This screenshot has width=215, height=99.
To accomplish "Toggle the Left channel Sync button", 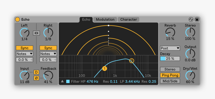I will pyautogui.click(x=24, y=48).
